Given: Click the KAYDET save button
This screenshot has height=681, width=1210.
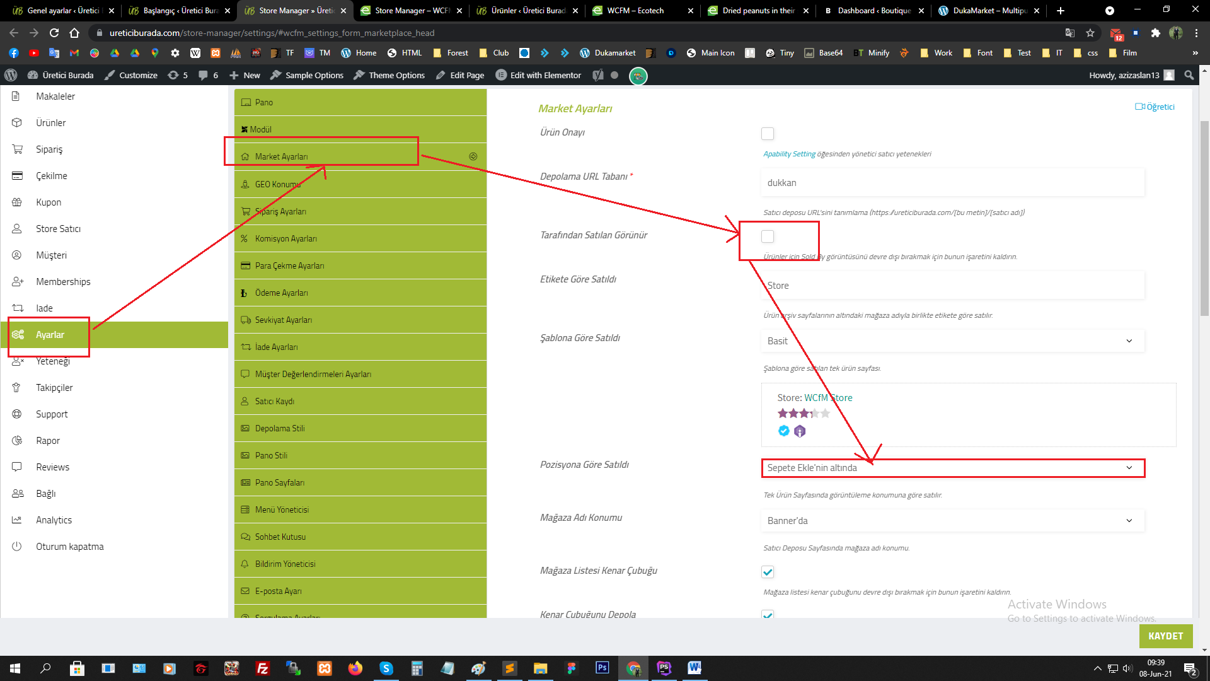Looking at the screenshot, I should click(x=1165, y=636).
